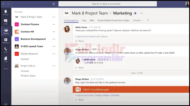
Task: Click the Market Research team icon
Action: 17,54
